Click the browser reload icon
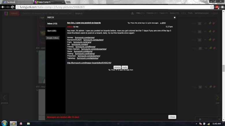The image size is (225, 126). 13,7
